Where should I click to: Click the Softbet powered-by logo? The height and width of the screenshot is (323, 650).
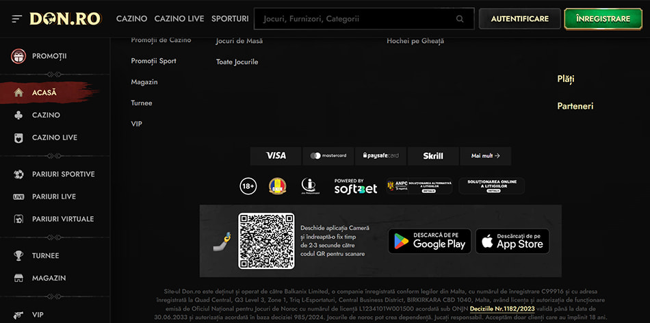tap(355, 186)
